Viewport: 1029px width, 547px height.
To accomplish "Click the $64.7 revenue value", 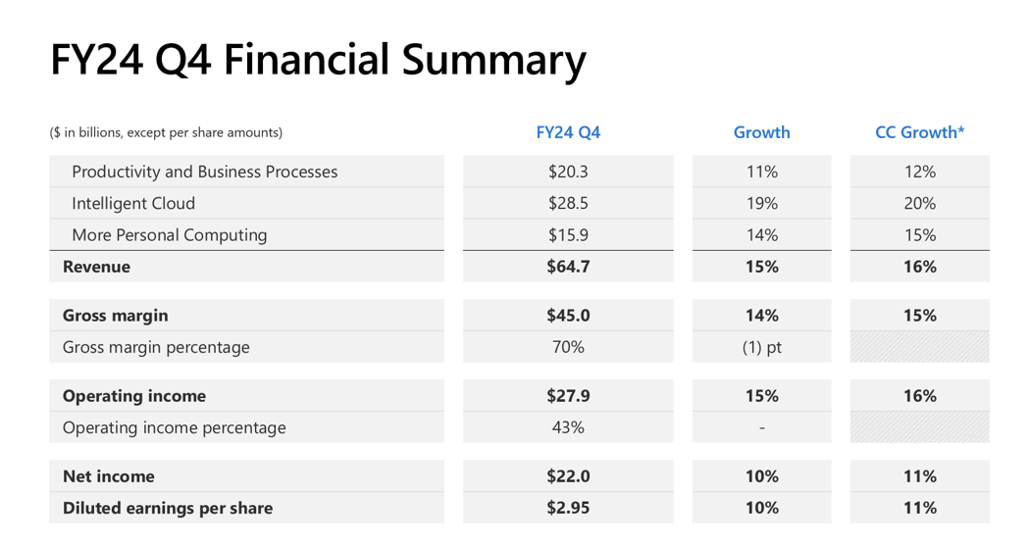I will pyautogui.click(x=568, y=267).
